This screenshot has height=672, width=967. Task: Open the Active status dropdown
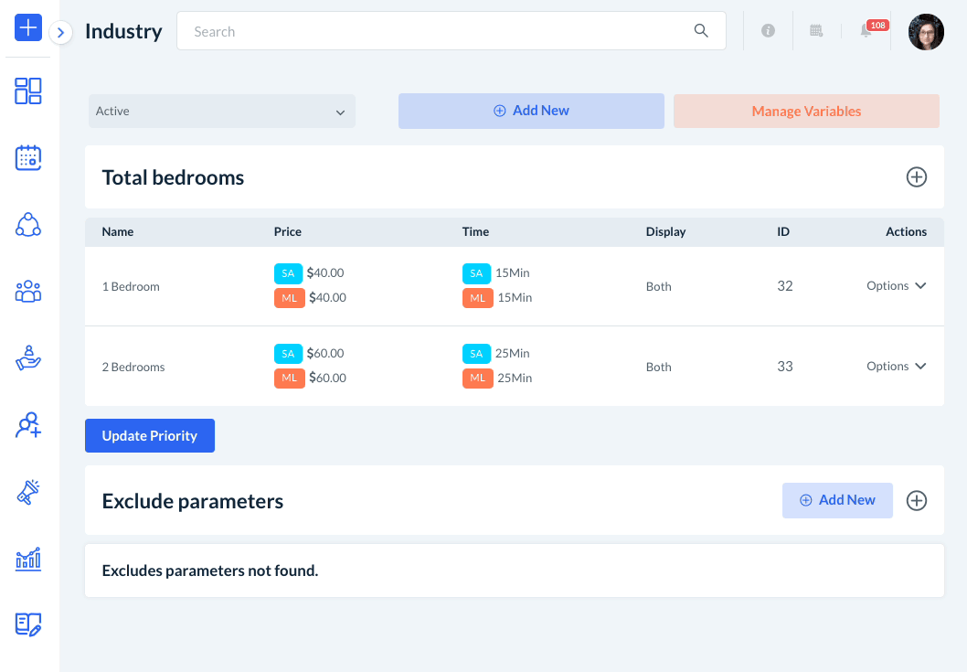tap(222, 111)
